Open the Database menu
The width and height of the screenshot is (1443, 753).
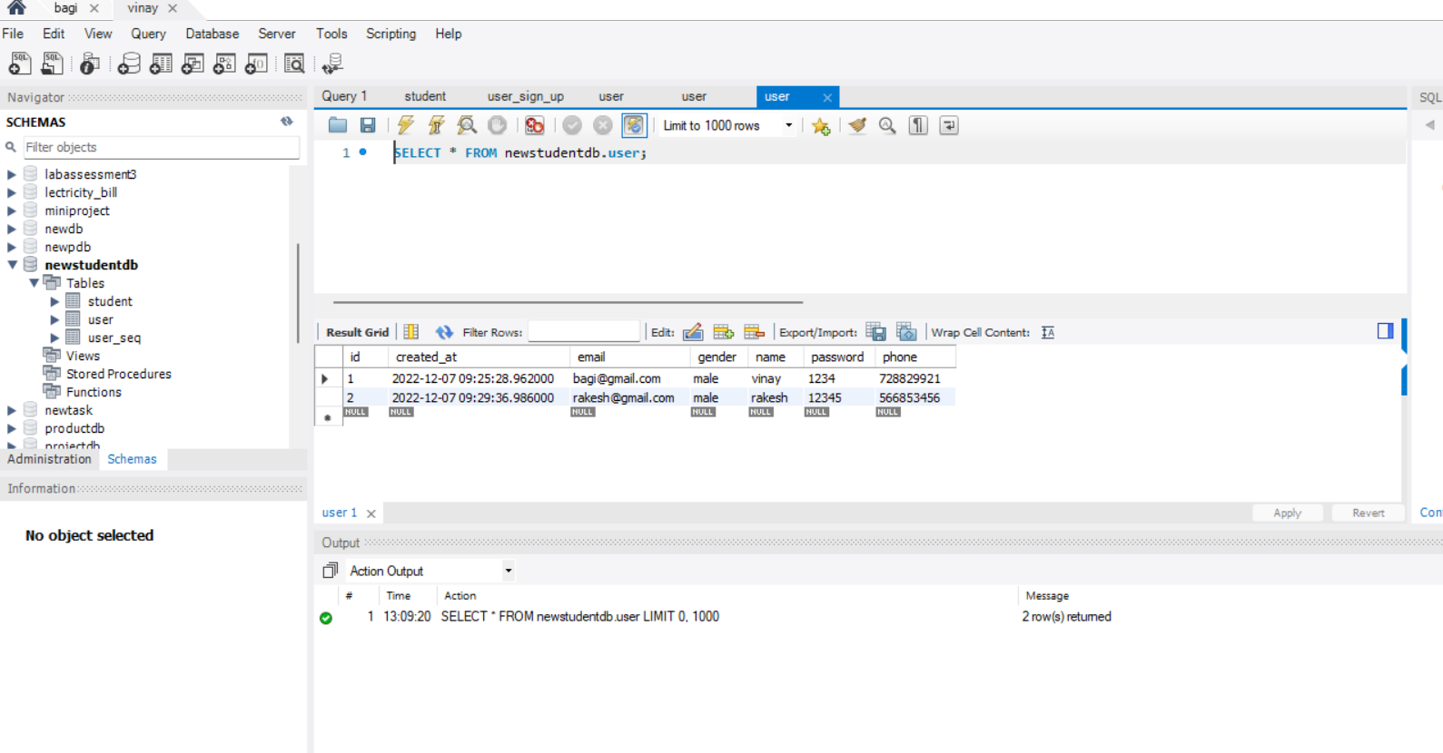coord(212,34)
